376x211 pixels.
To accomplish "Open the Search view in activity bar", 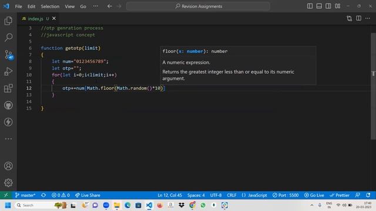I will 8,38.
